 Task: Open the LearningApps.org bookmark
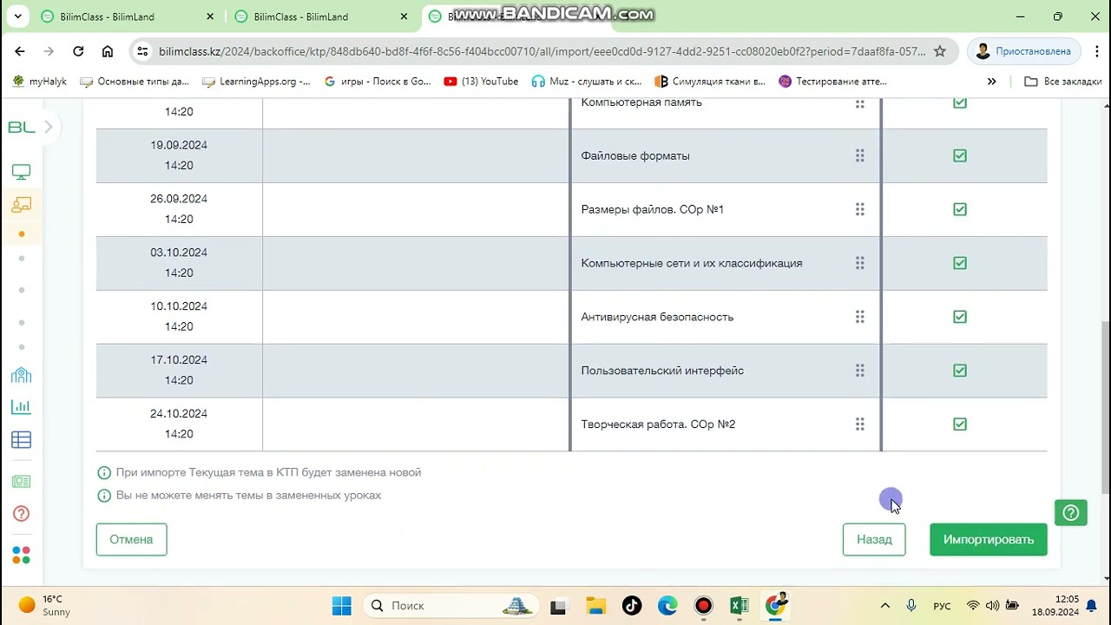pos(256,82)
